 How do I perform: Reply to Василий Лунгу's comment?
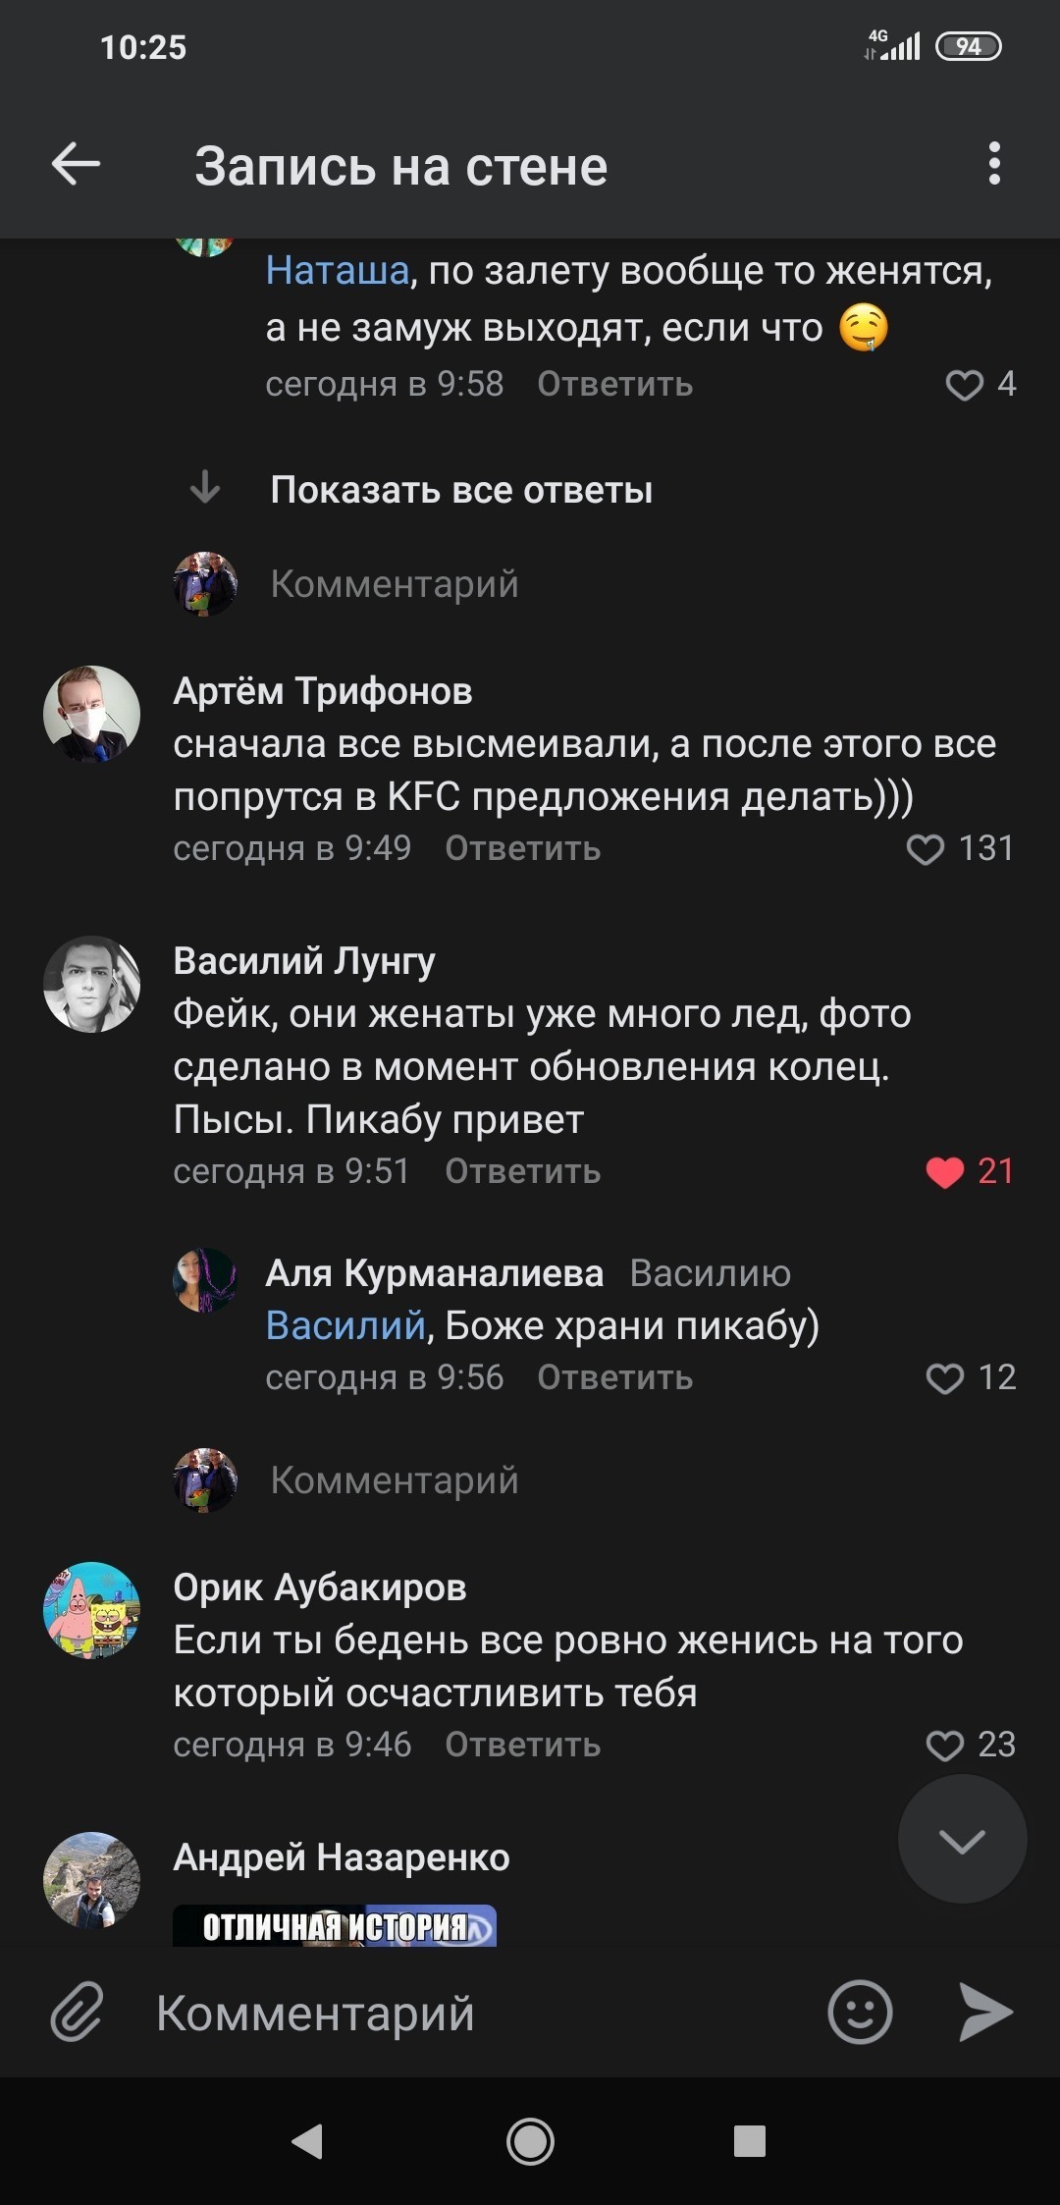point(522,1172)
